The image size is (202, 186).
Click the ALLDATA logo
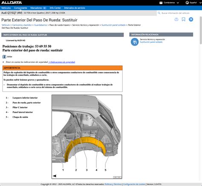[12, 3]
